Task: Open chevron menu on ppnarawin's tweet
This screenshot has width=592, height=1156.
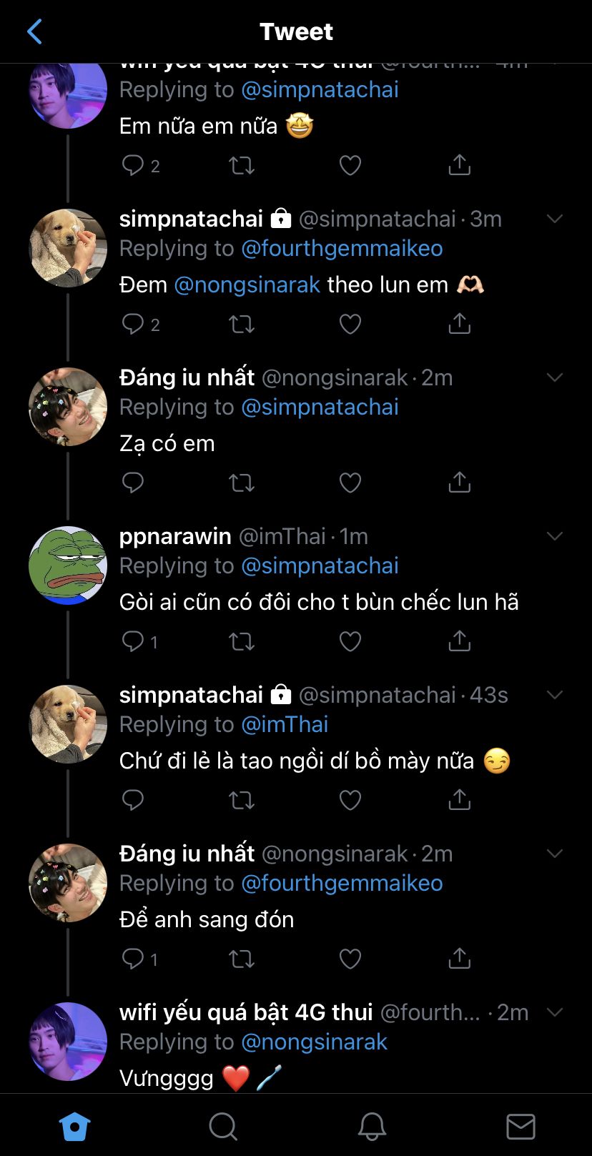Action: (555, 536)
